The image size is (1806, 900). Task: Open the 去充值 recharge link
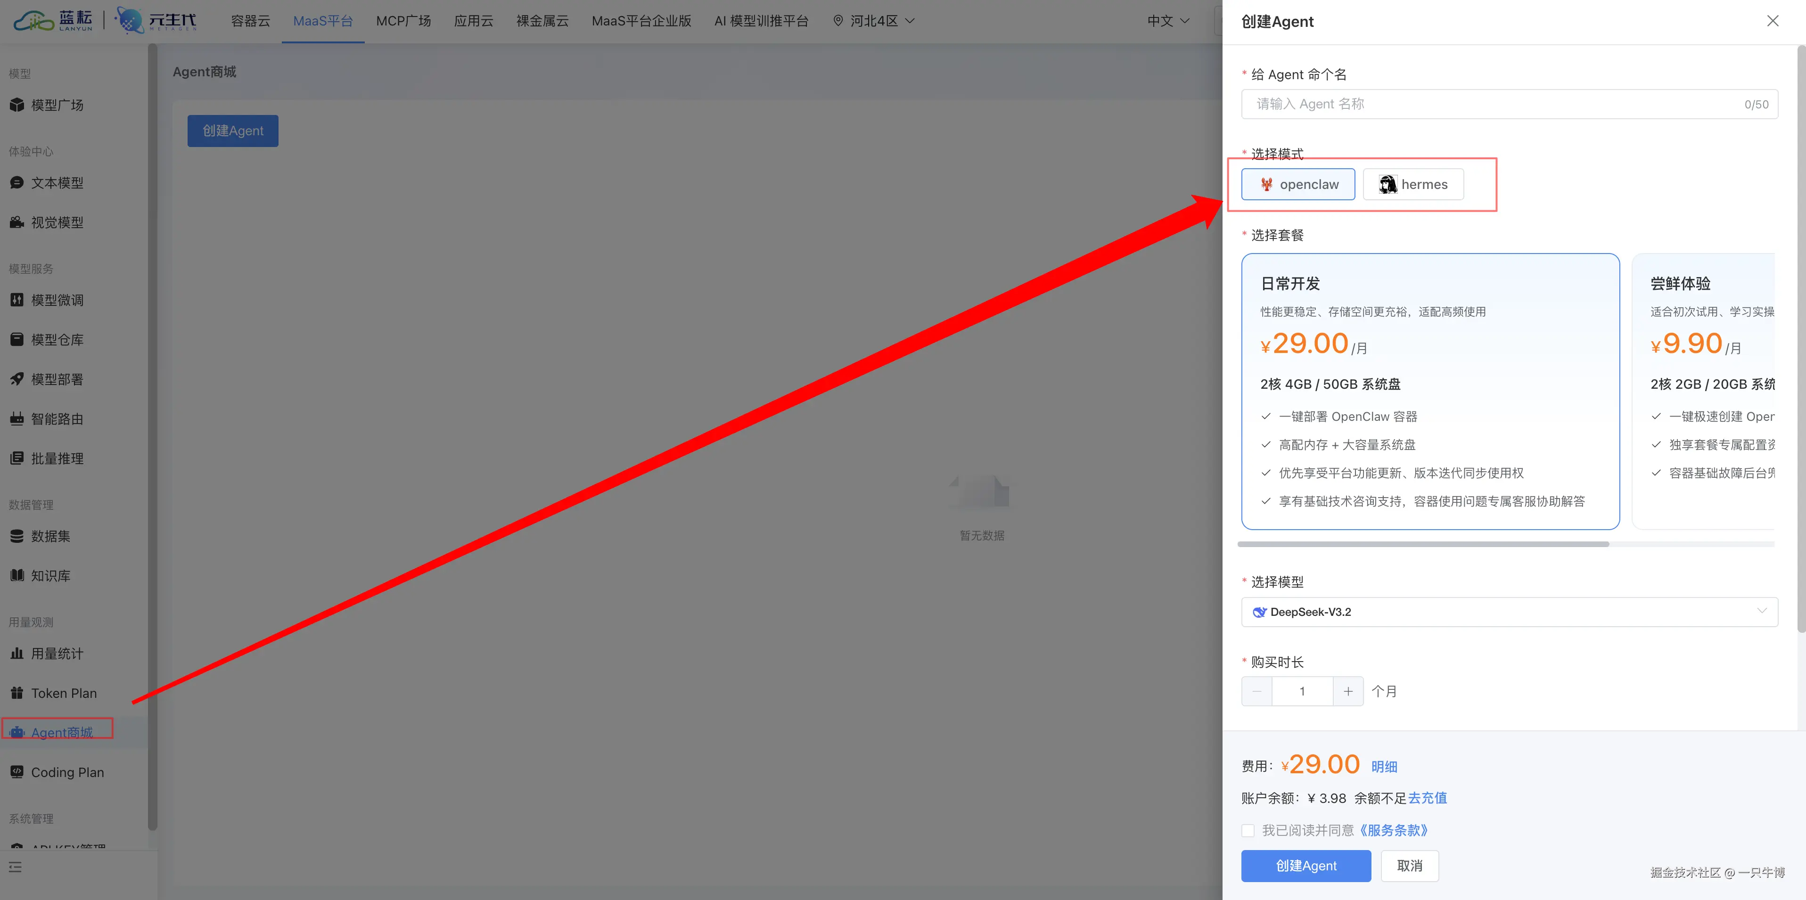[x=1428, y=798]
